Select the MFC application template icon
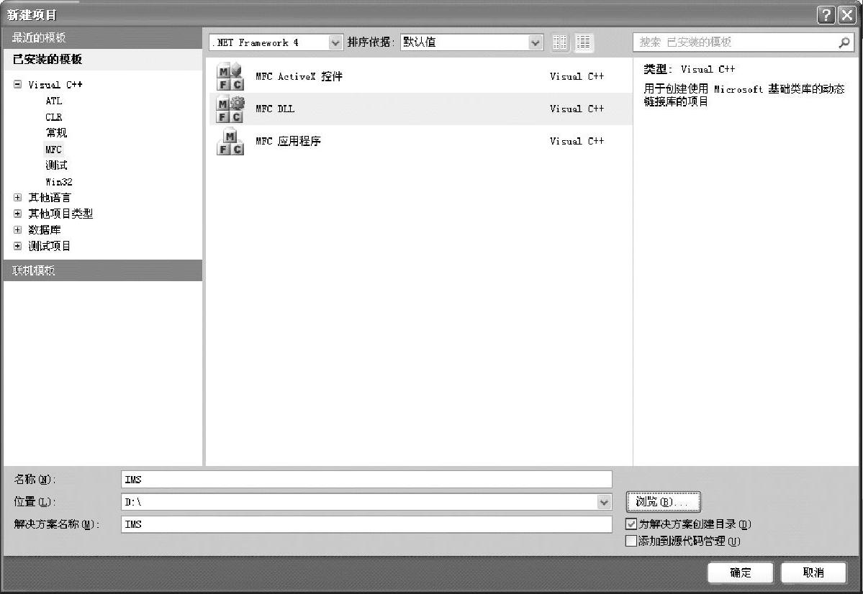Viewport: 863px width, 594px height. tap(230, 142)
